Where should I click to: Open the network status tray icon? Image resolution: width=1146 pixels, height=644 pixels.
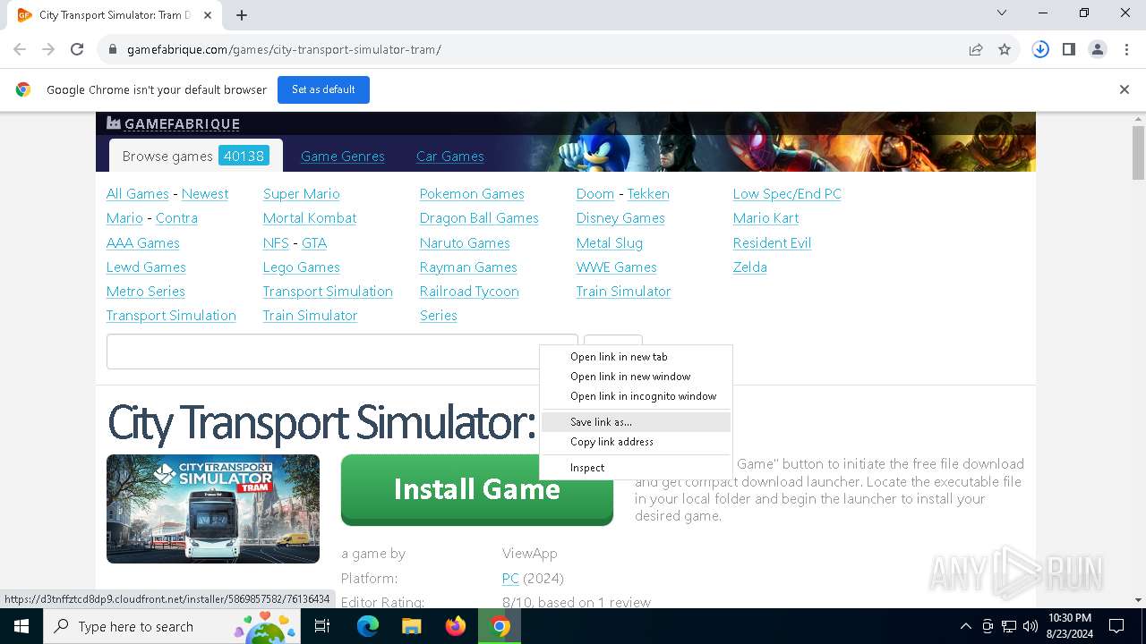[x=1009, y=626]
